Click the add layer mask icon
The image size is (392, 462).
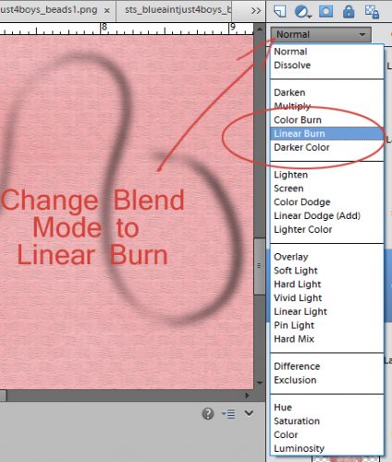coord(325,11)
